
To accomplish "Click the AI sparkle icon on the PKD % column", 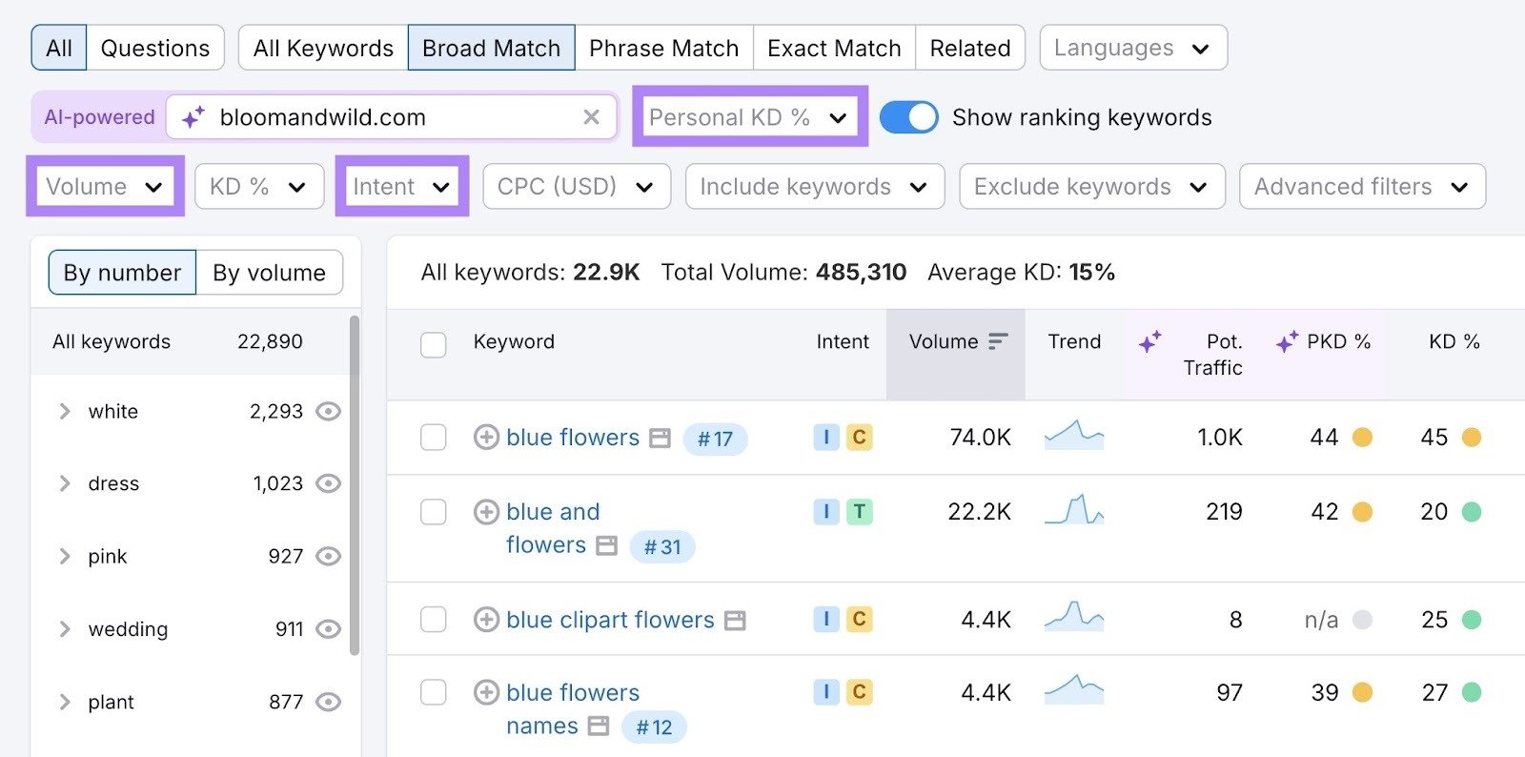I will (x=1289, y=338).
